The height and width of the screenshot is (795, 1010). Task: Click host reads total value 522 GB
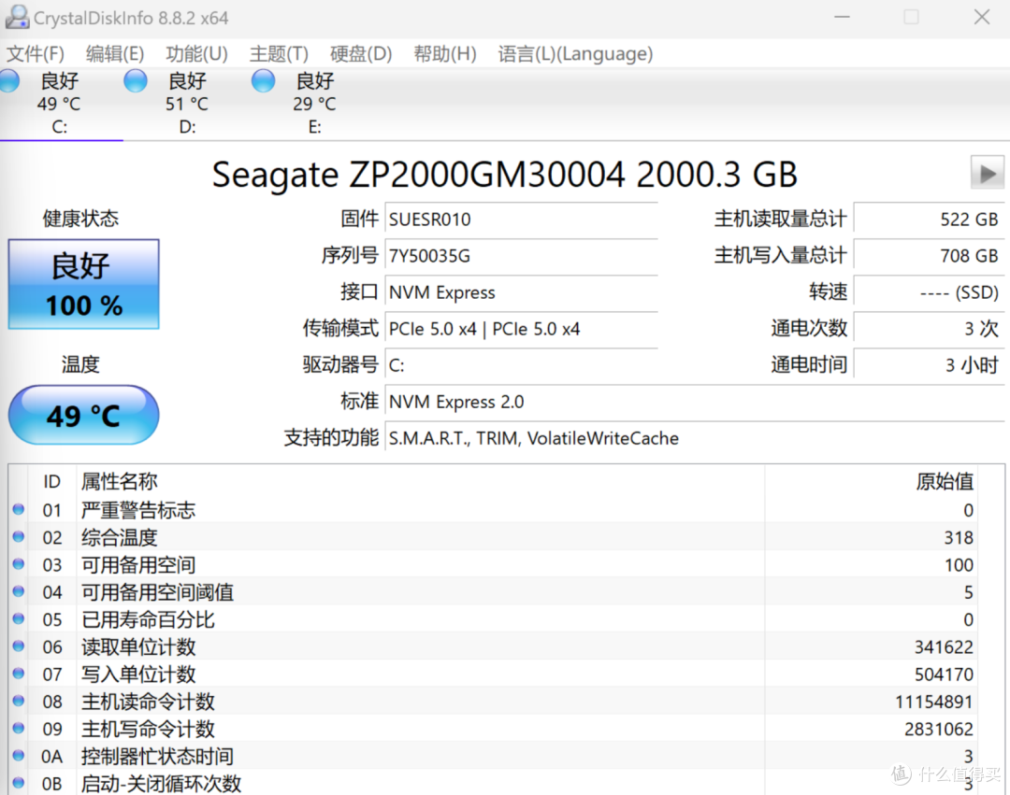pos(929,220)
